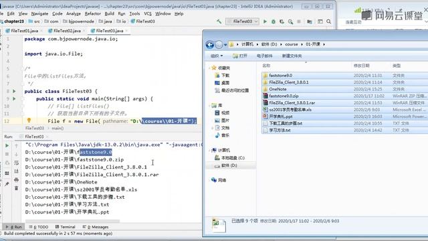Open the Edit menu
Screen dimensions: 428x241
point(11,13)
